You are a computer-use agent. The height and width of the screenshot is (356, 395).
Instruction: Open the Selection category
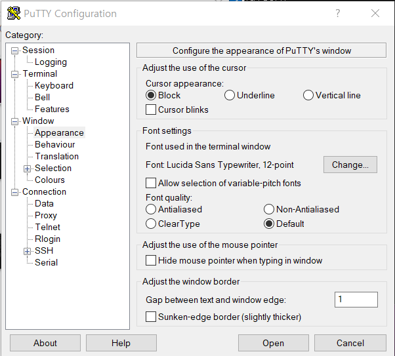coord(53,168)
